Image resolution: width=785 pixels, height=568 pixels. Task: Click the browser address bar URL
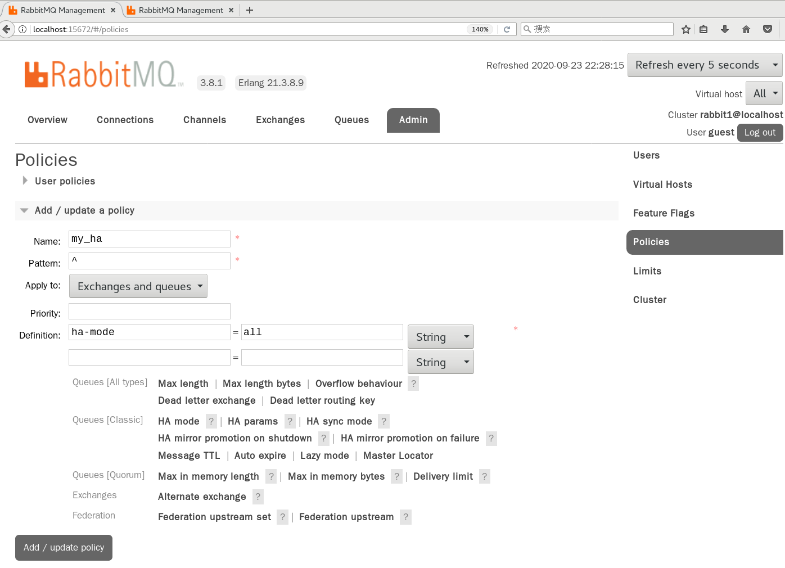80,29
